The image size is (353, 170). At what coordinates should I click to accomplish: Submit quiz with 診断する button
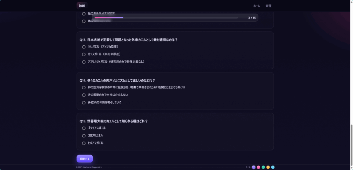(x=85, y=159)
